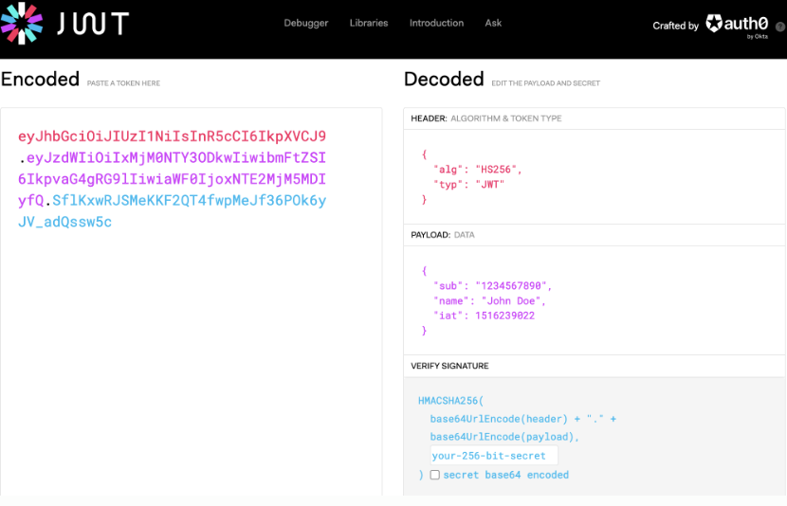
Task: Click the purple encoded payload line 6IkpvaG4g
Action: 173,179
